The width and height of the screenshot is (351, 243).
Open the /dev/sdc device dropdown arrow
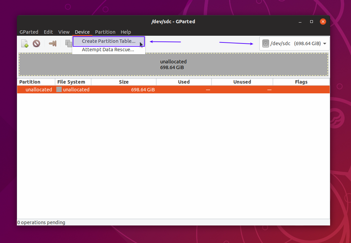(x=324, y=43)
